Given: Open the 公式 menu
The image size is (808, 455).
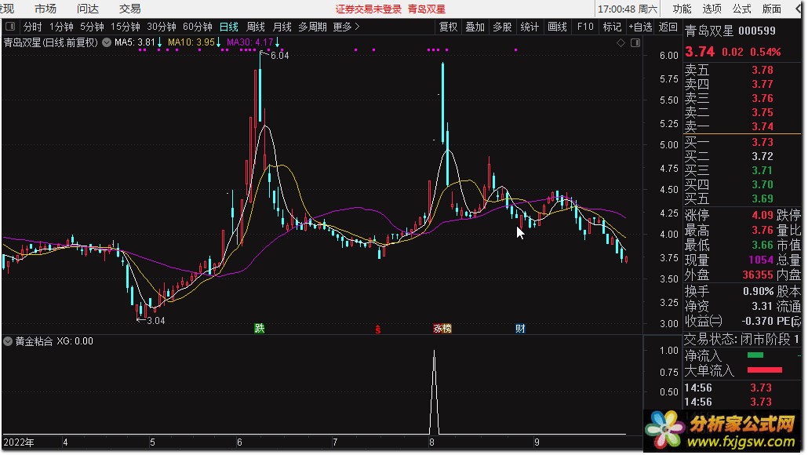Looking at the screenshot, I should [741, 9].
